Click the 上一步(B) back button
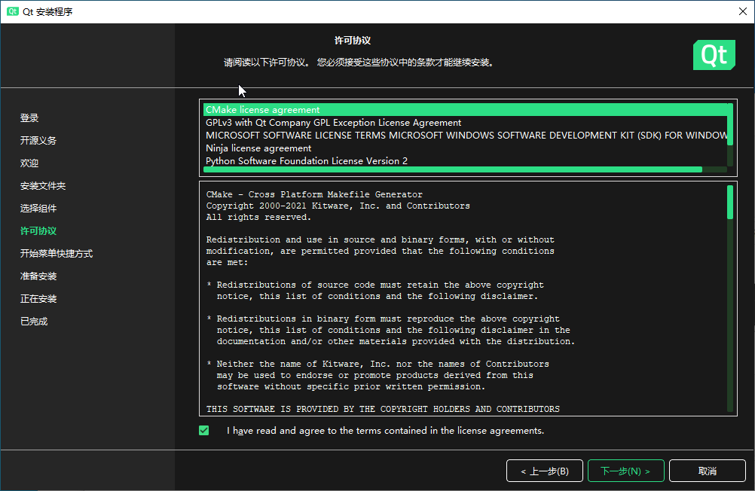The image size is (755, 491). [545, 471]
